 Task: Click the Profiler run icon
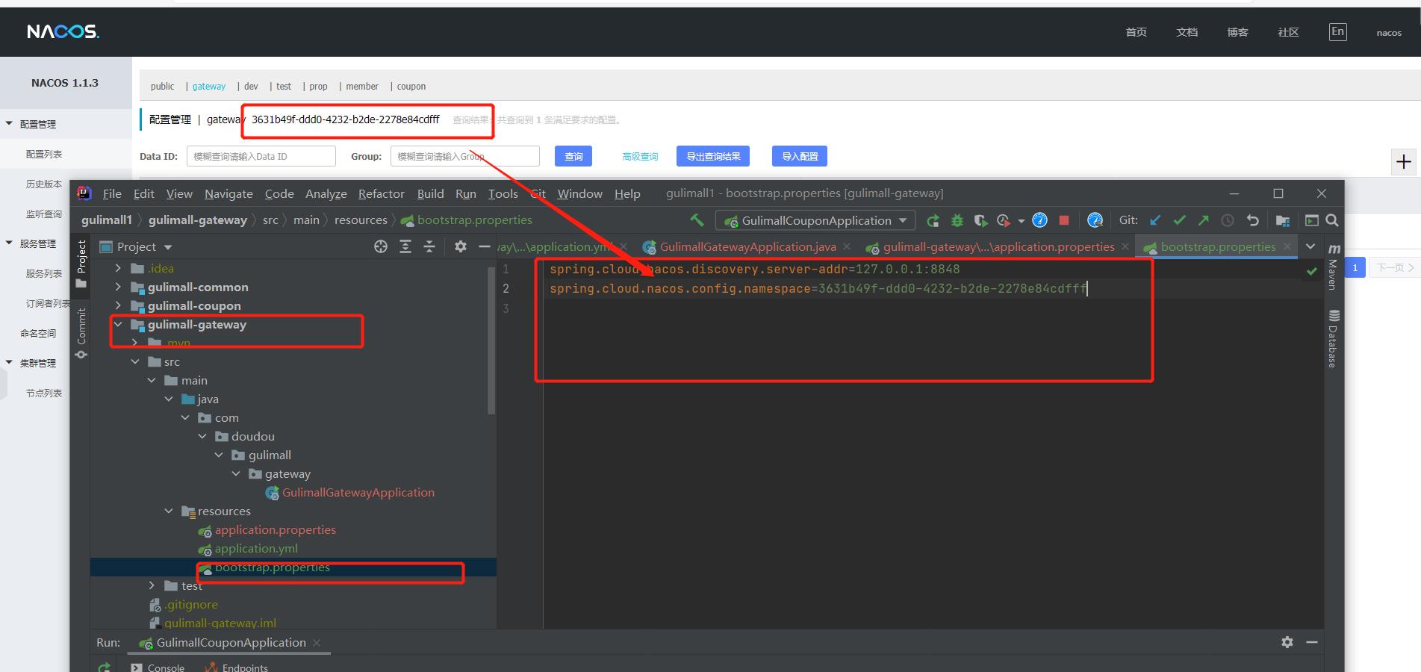coord(1004,220)
